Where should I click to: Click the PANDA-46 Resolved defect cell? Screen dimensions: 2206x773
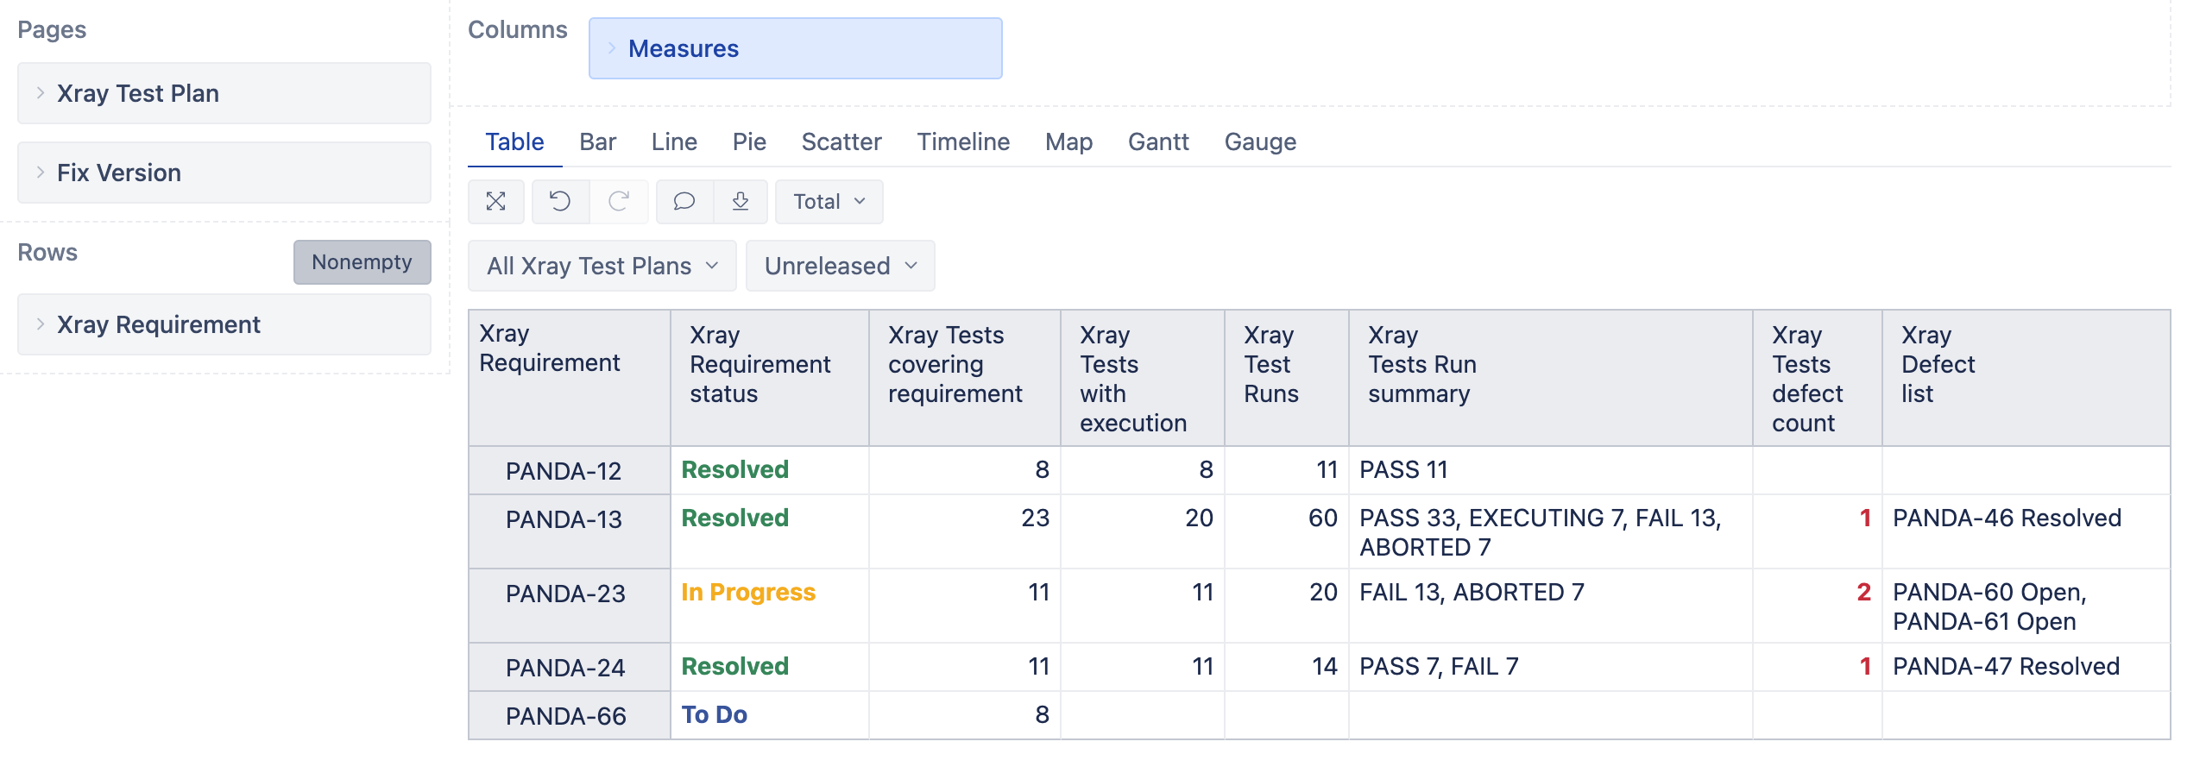pos(2026,531)
